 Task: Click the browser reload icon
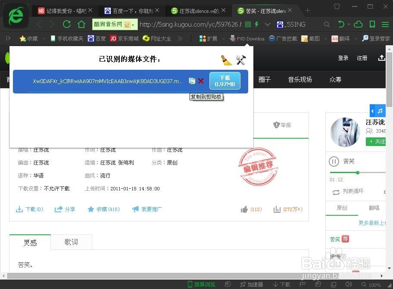tap(67, 24)
